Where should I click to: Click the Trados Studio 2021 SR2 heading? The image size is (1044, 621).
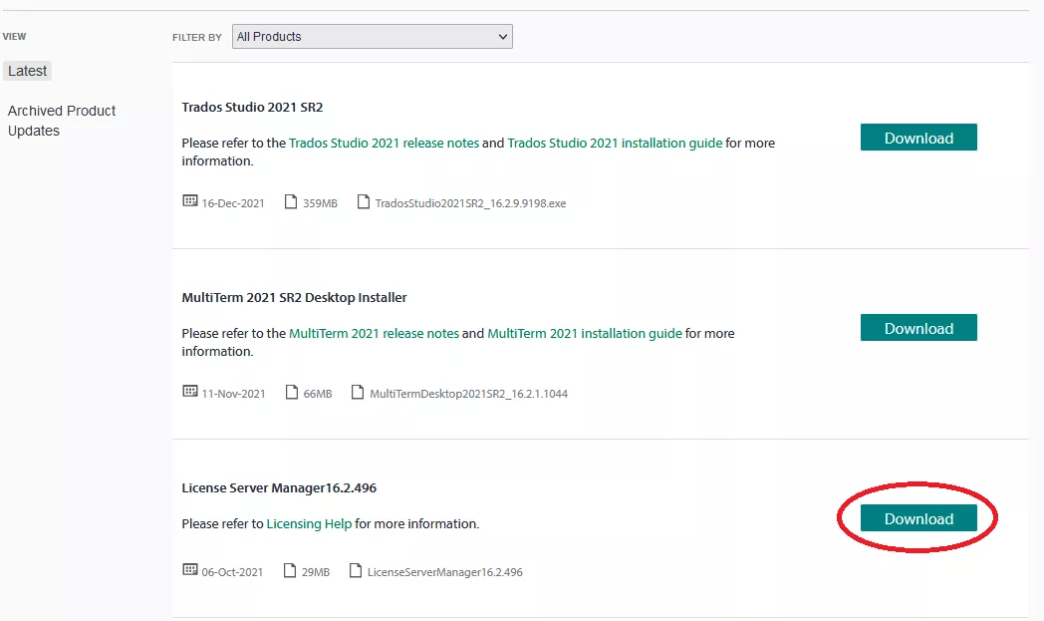pos(252,108)
